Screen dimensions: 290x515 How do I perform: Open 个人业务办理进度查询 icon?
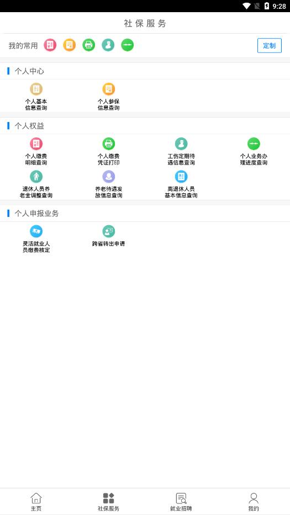click(x=254, y=144)
